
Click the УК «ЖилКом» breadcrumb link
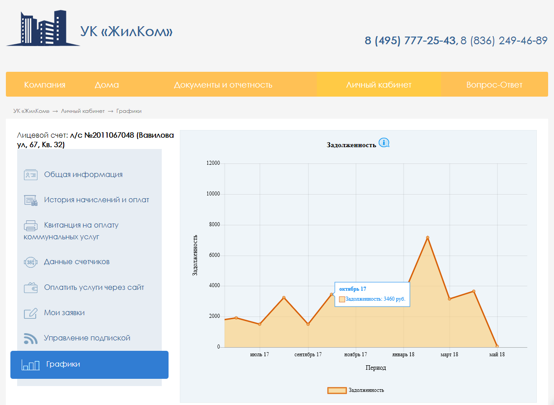31,111
